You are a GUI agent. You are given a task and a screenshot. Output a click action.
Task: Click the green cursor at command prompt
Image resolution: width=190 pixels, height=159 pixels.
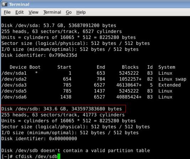pos(59,156)
